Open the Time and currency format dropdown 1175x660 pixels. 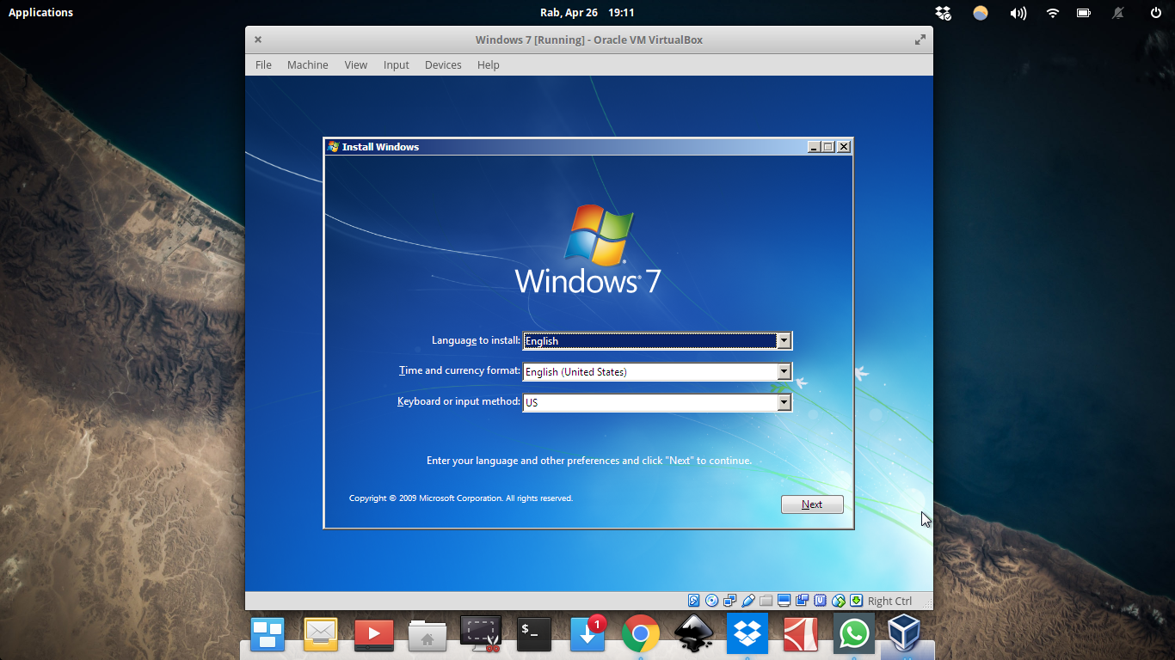pyautogui.click(x=784, y=371)
